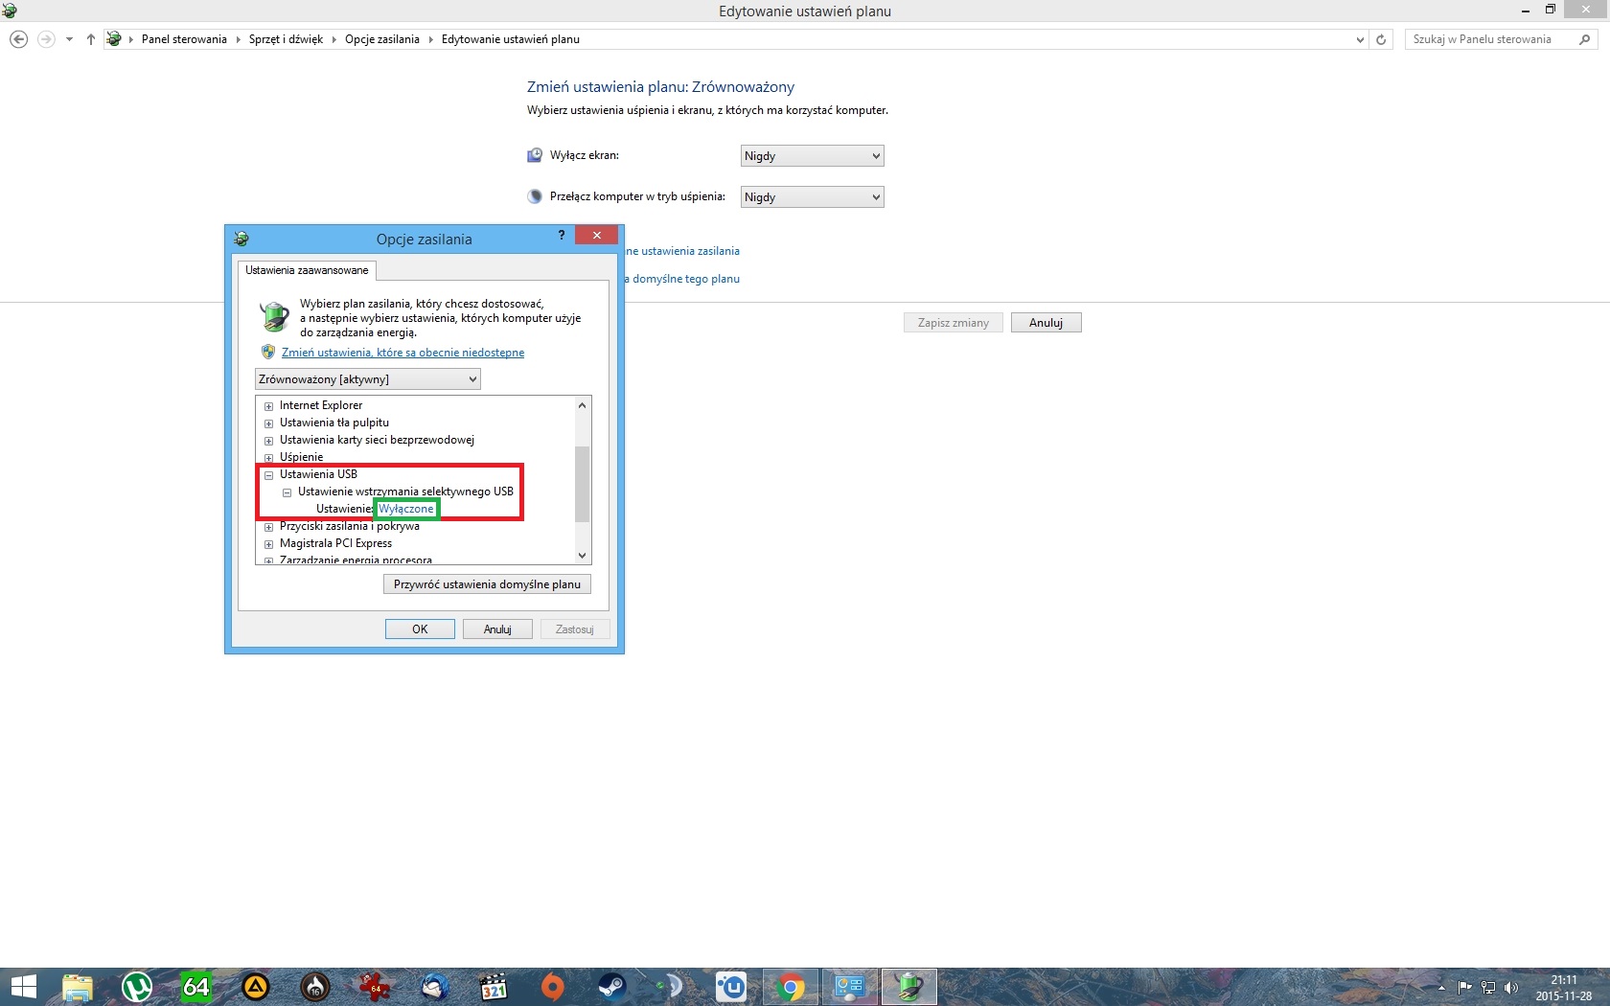Expand the 'Internet Explorer' tree node
The width and height of the screenshot is (1610, 1006).
click(x=269, y=406)
